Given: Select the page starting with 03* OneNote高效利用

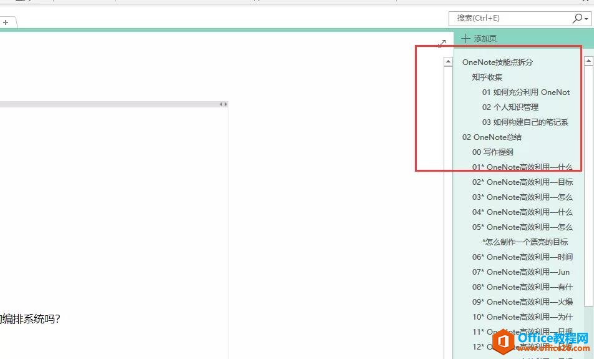Looking at the screenshot, I should [522, 197].
